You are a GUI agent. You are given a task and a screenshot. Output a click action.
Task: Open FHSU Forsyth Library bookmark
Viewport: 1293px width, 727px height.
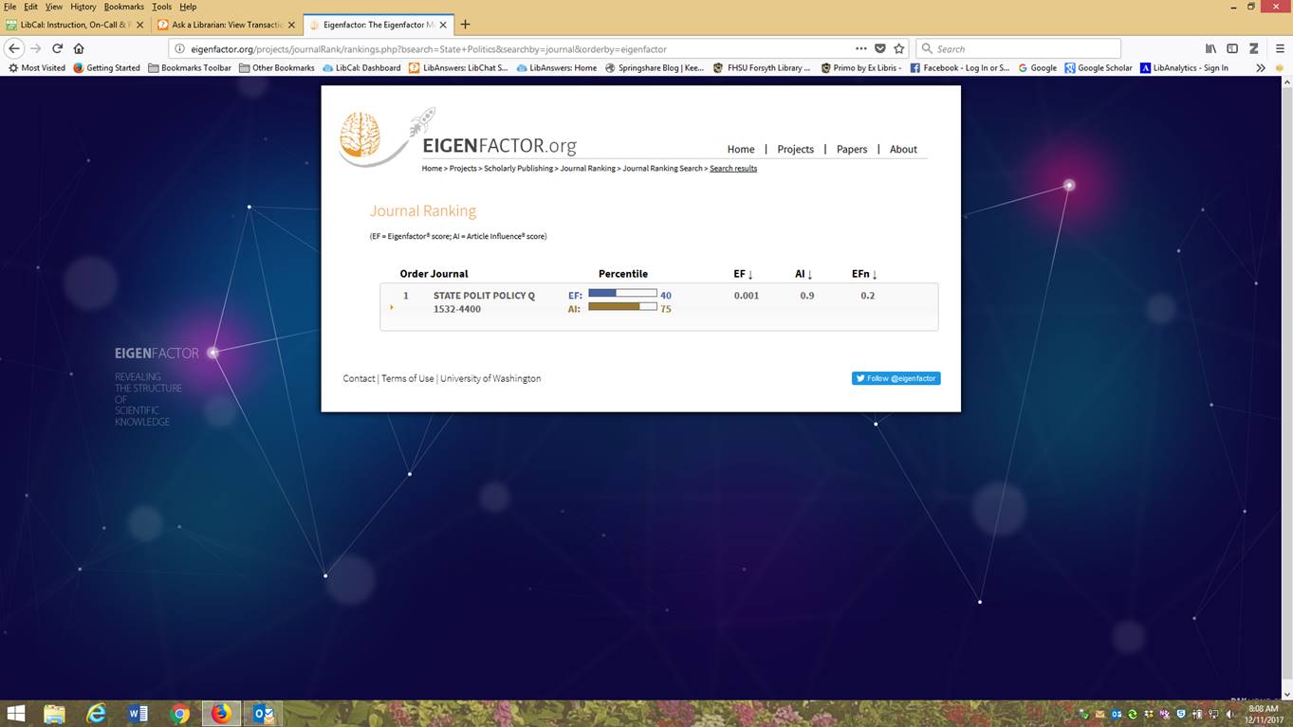tap(762, 68)
